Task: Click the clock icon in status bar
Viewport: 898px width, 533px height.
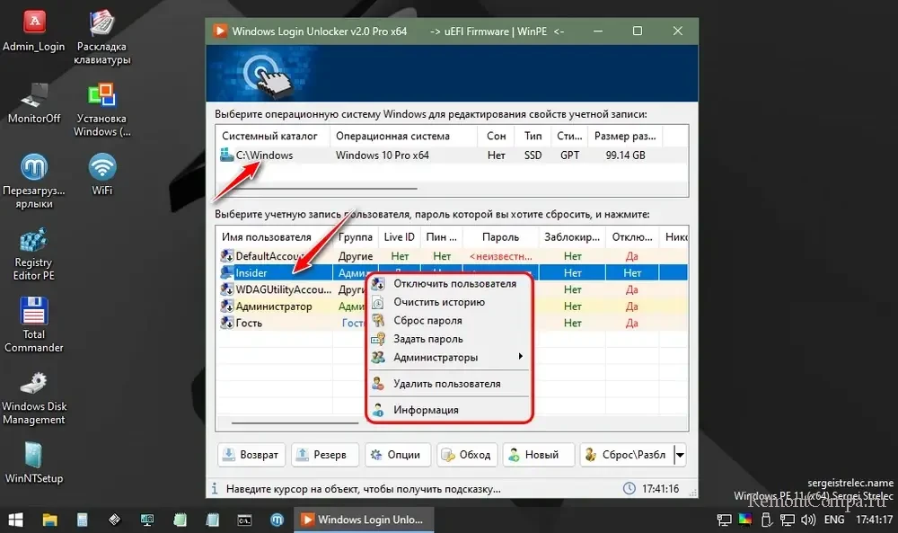Action: click(629, 489)
